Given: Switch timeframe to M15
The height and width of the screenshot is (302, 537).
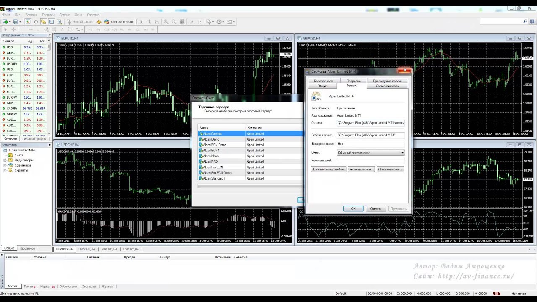Looking at the screenshot, I should tap(106, 29).
